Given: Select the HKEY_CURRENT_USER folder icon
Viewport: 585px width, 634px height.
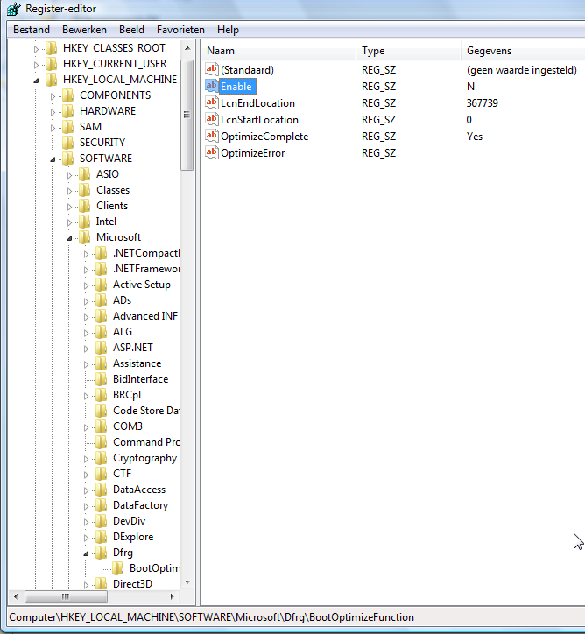Looking at the screenshot, I should coord(52,64).
